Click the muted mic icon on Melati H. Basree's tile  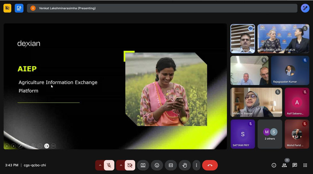(278, 92)
